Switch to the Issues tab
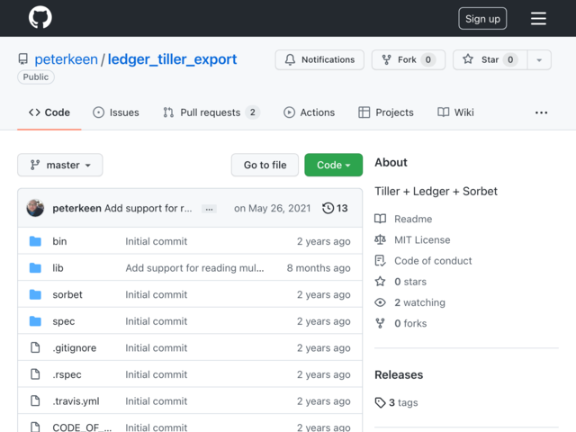Image resolution: width=576 pixels, height=432 pixels. click(116, 112)
